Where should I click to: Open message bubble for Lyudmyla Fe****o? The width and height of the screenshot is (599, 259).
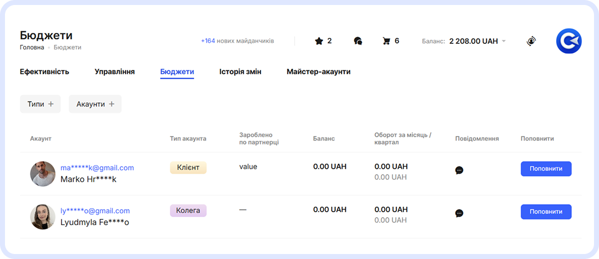tap(459, 213)
